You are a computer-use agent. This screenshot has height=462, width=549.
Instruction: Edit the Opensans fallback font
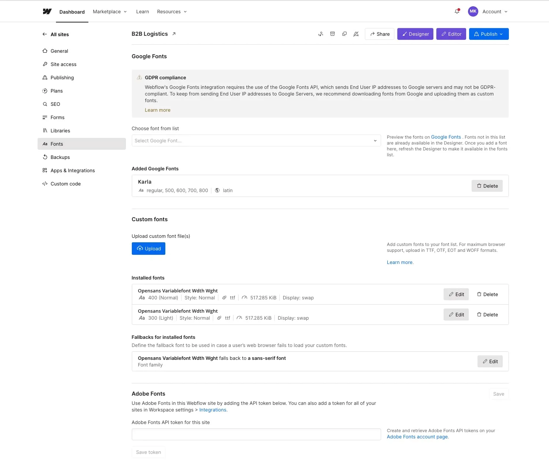(490, 361)
